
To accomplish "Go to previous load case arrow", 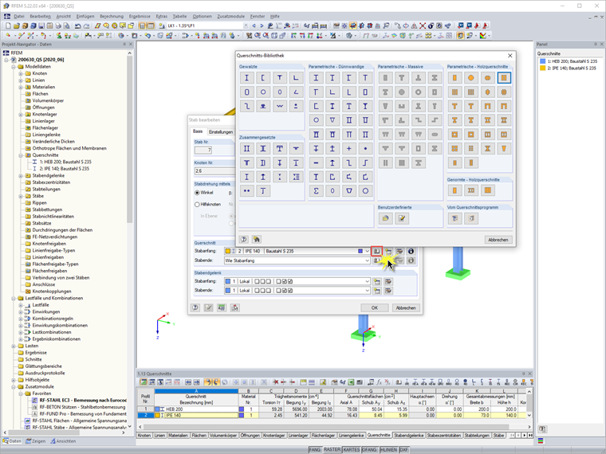I will (x=254, y=25).
